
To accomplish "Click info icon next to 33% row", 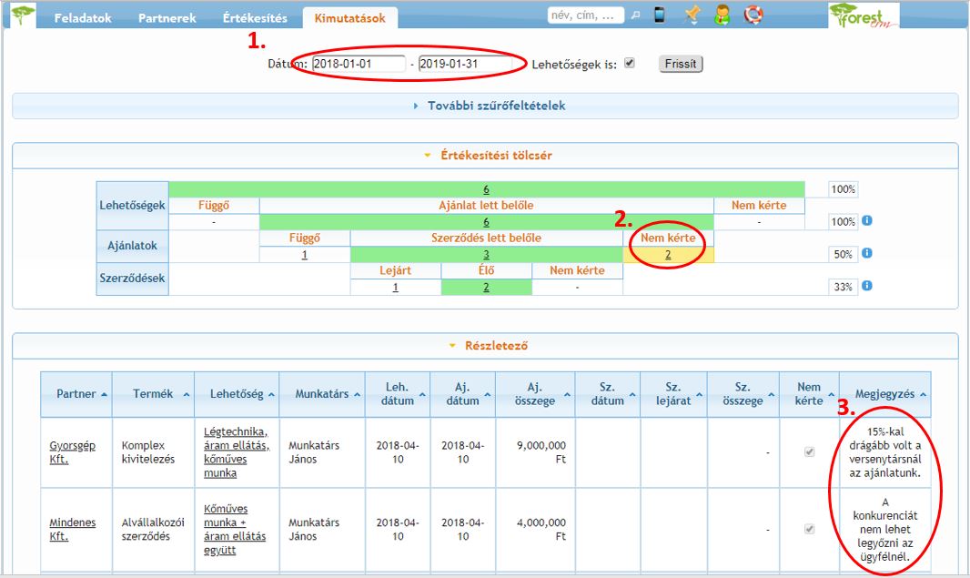I will click(x=867, y=286).
